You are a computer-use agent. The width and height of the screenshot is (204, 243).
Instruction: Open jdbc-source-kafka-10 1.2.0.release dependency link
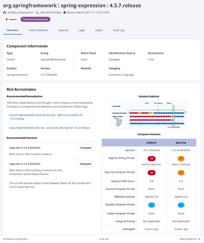pyautogui.click(x=46, y=117)
